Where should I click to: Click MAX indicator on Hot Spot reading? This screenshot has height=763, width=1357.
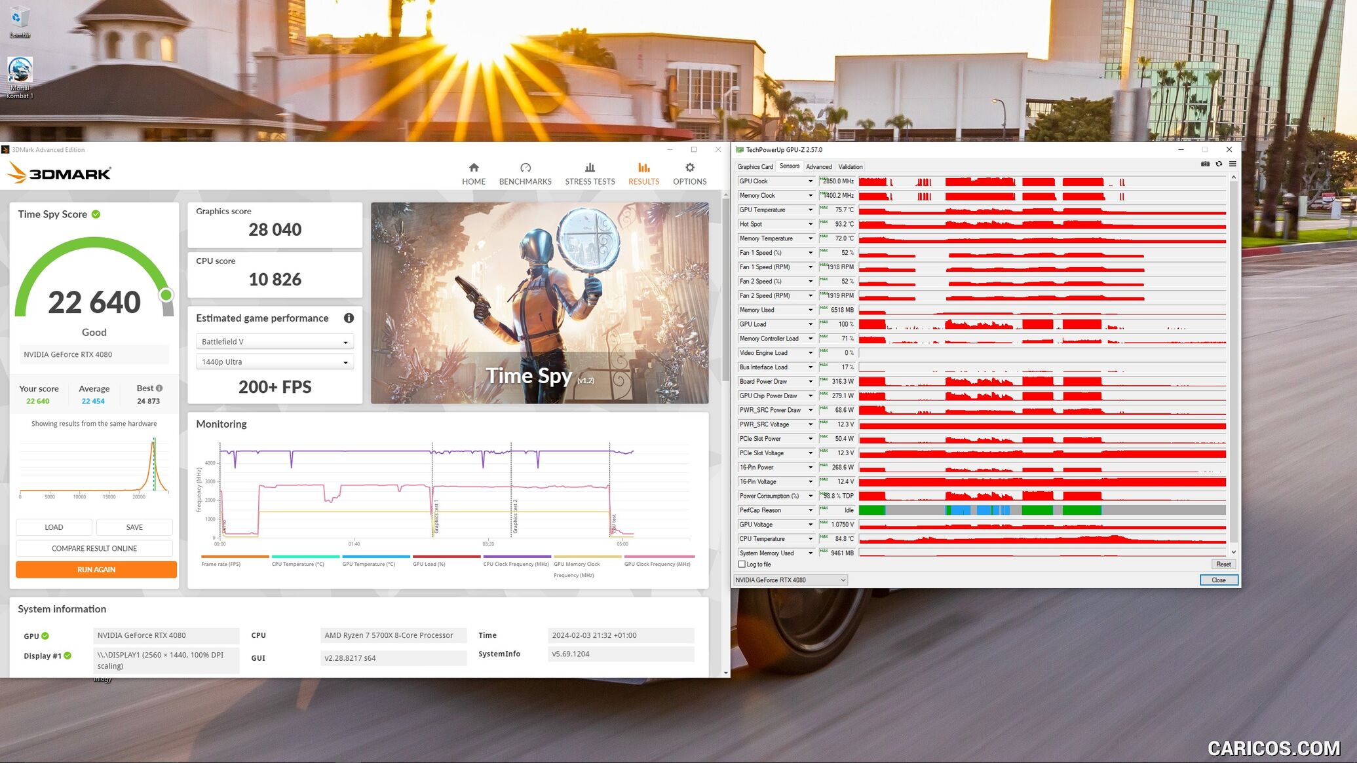tap(824, 222)
